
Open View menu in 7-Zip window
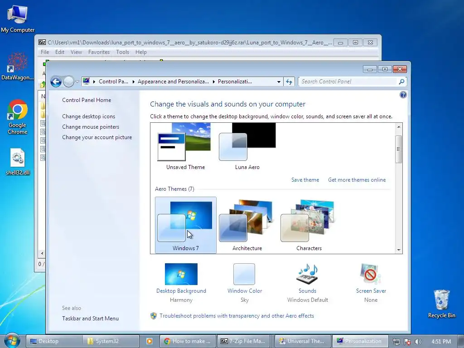(x=76, y=52)
